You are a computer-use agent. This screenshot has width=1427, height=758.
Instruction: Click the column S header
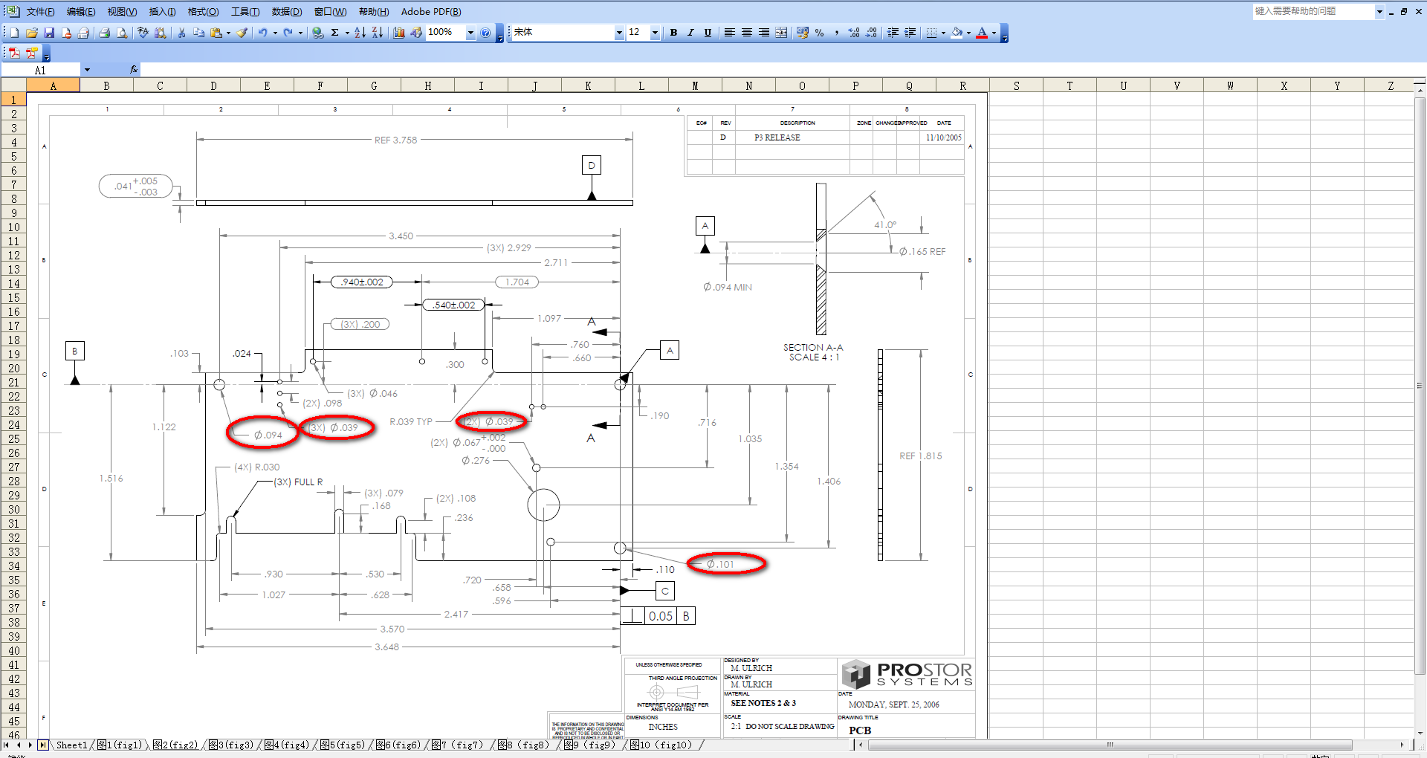(x=1016, y=86)
